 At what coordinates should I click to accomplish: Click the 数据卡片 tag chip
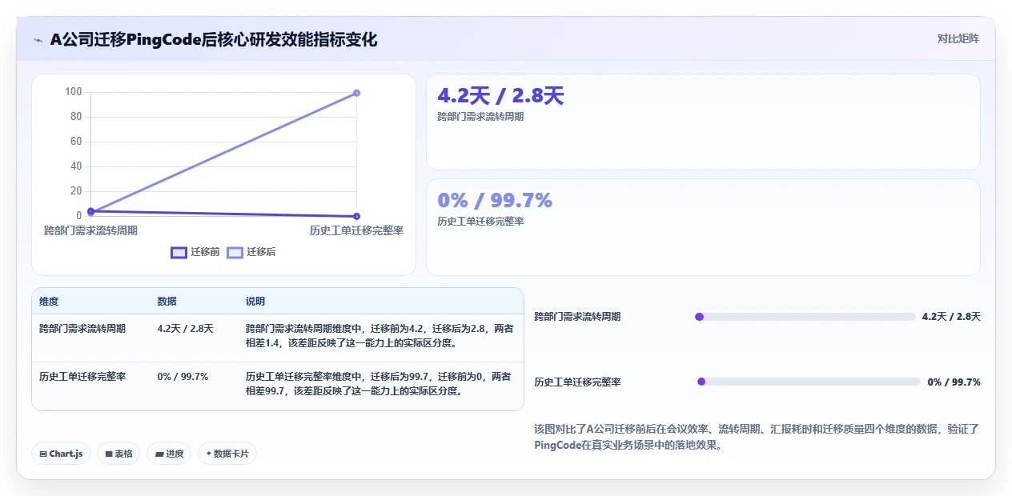pos(227,454)
